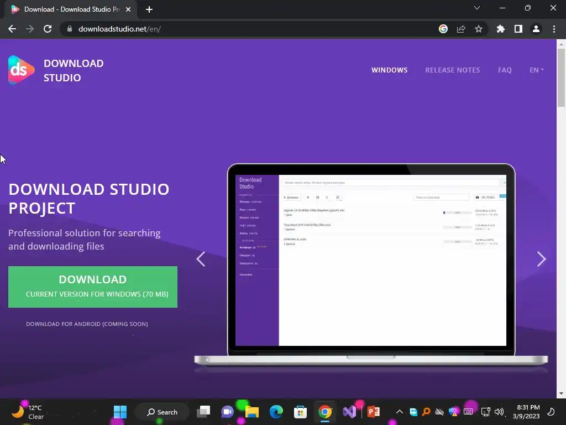The image size is (566, 425).
Task: Open the FAQ navigation link
Action: [x=505, y=70]
